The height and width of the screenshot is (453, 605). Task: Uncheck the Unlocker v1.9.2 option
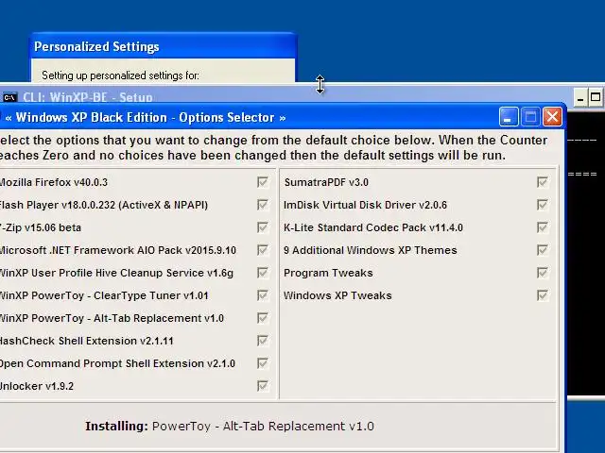point(263,386)
